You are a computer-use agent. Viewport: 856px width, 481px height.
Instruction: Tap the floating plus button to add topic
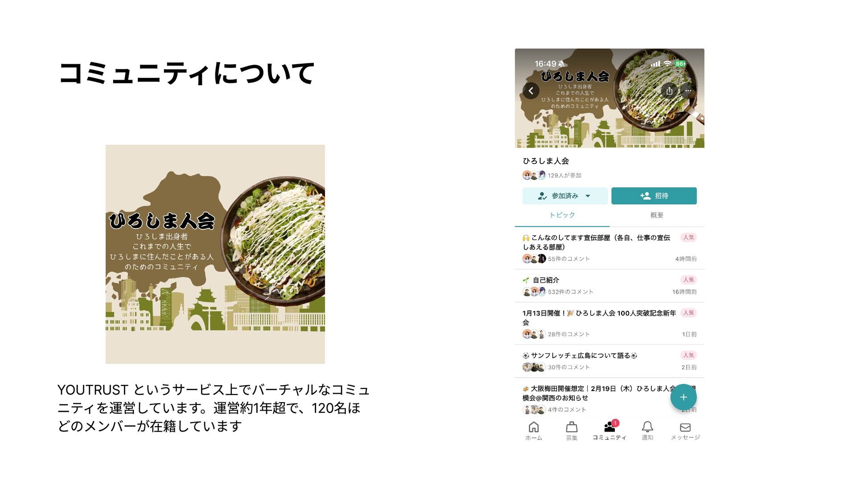point(683,397)
